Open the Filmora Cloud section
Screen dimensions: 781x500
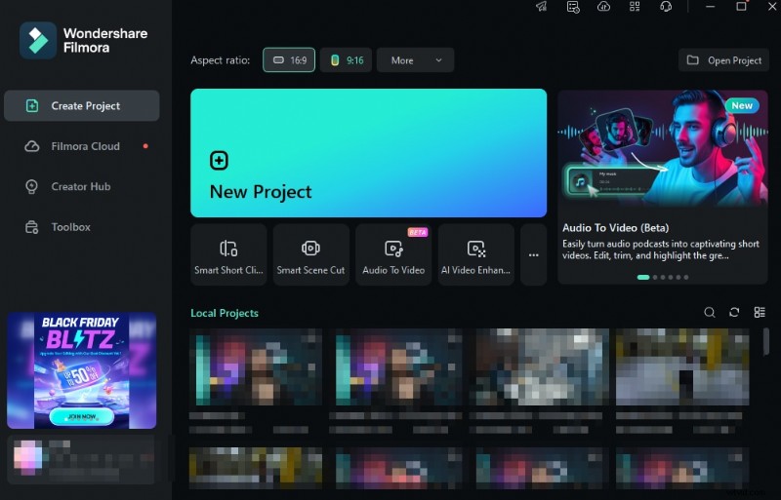(85, 146)
